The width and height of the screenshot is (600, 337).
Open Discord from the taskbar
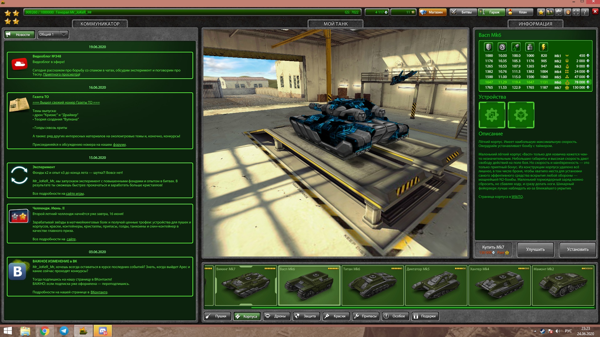coord(103,331)
